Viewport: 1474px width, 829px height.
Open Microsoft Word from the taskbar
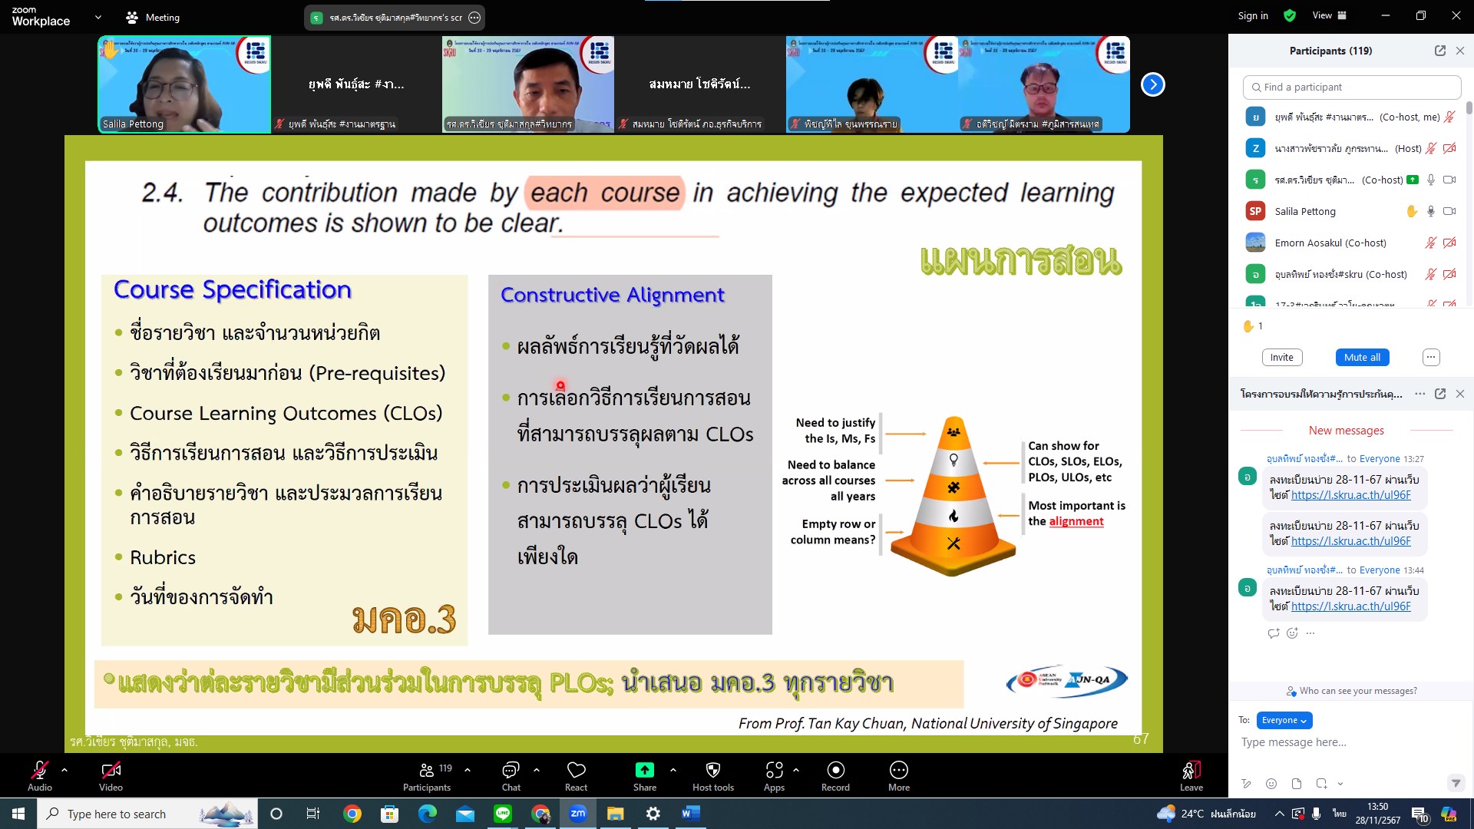(x=690, y=814)
